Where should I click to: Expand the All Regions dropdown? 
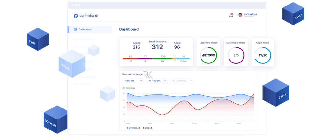point(156,81)
